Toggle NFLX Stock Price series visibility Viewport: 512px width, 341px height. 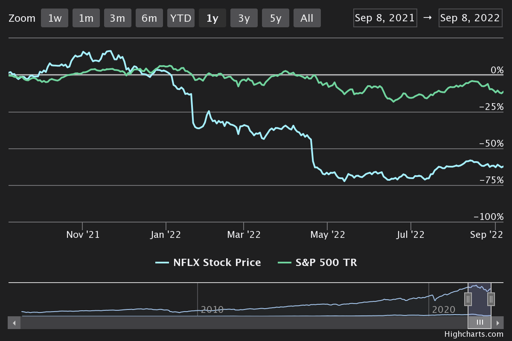(x=208, y=263)
